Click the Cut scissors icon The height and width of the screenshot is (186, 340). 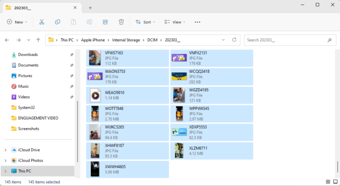pos(42,22)
